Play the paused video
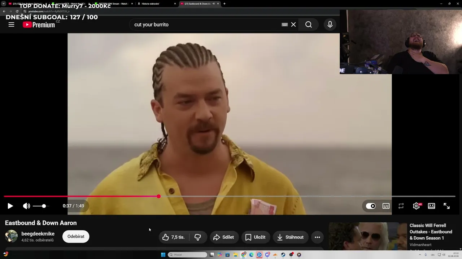462x259 pixels. pos(10,206)
